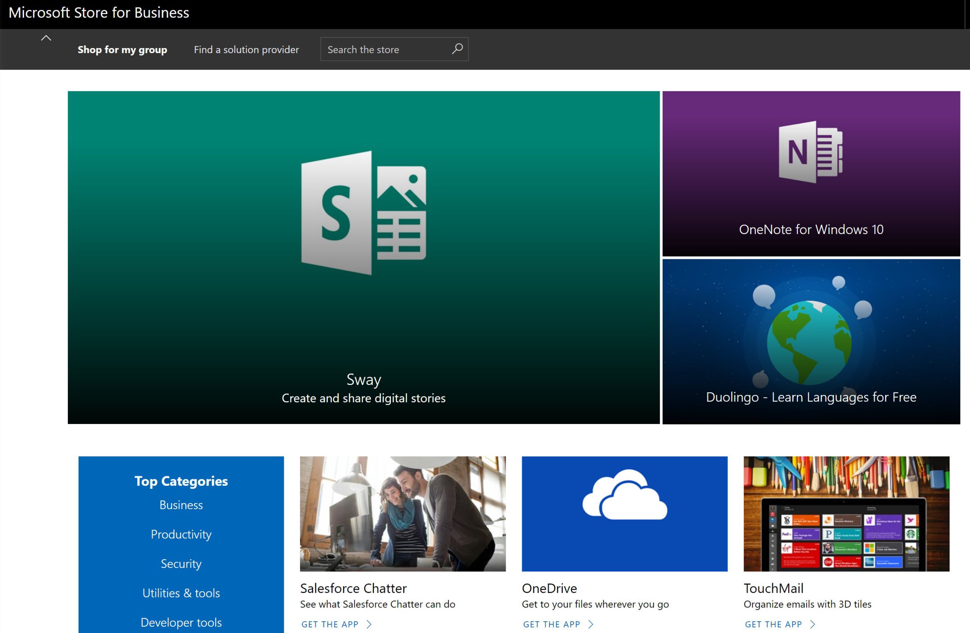Click Get to your files wherever you go

coord(595,604)
